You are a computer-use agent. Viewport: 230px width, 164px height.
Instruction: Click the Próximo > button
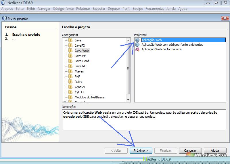click(x=141, y=150)
